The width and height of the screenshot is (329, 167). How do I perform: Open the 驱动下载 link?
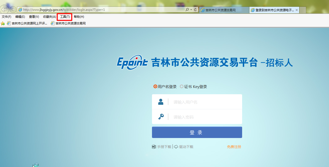tap(184, 147)
